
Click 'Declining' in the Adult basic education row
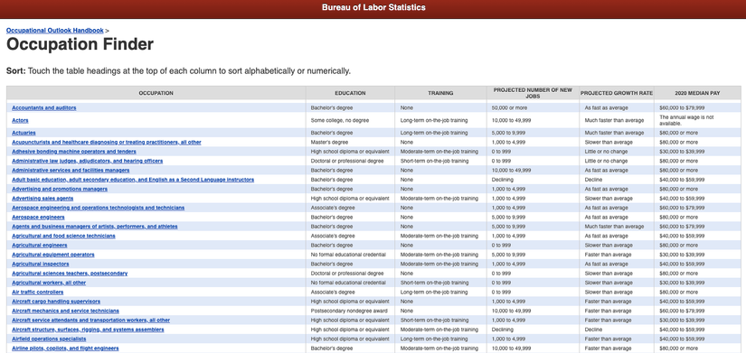pyautogui.click(x=503, y=180)
